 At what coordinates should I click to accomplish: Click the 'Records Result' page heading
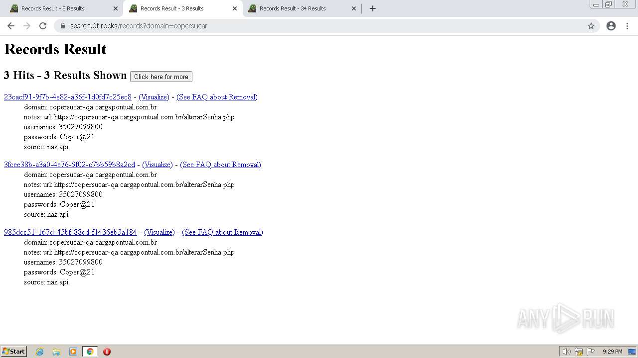[55, 49]
